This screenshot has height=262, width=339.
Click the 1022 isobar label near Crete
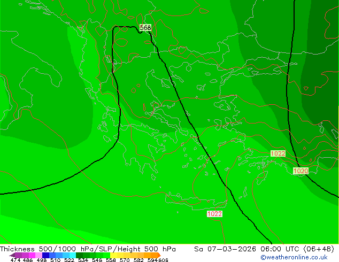(x=214, y=213)
